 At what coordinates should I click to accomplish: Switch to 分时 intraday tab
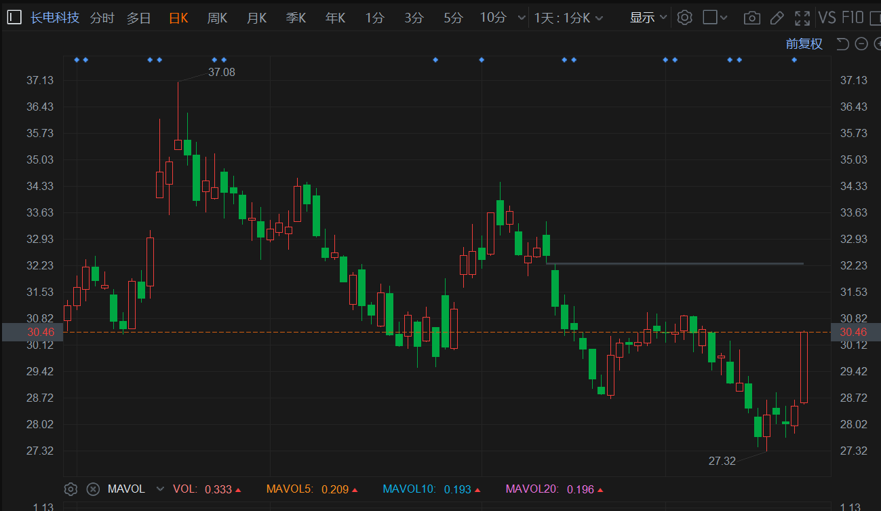[102, 18]
